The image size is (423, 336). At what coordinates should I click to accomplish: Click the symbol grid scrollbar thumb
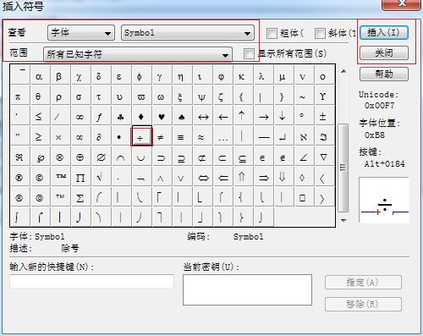[x=343, y=168]
